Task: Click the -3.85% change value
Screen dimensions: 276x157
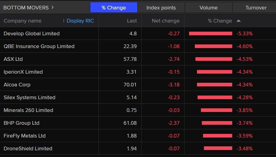Action: pyautogui.click(x=244, y=110)
